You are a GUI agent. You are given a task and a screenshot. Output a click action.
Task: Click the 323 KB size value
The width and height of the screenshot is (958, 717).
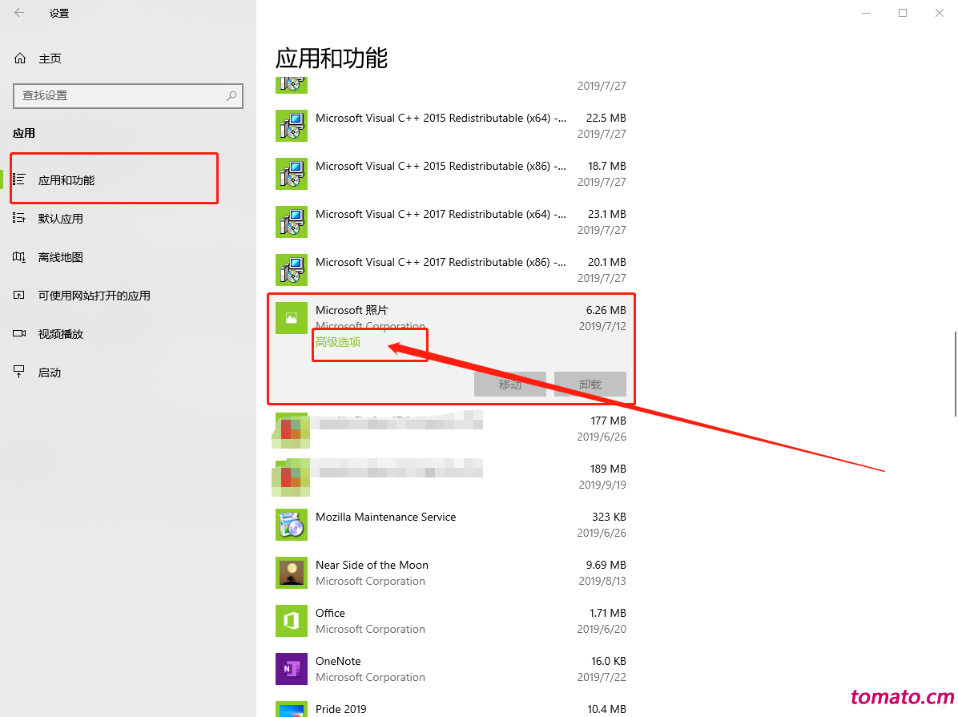(x=609, y=517)
